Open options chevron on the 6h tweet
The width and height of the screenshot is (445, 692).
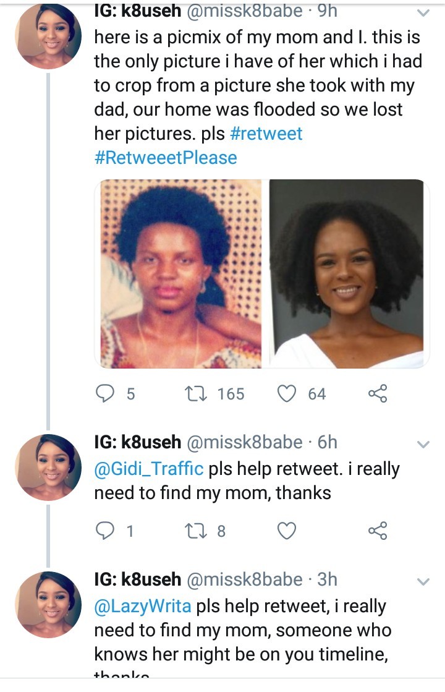423,444
